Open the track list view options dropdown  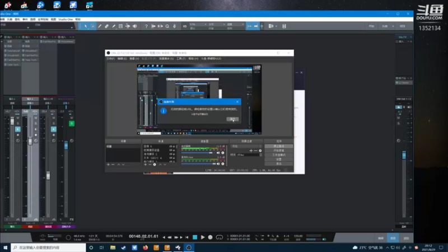tap(273, 26)
